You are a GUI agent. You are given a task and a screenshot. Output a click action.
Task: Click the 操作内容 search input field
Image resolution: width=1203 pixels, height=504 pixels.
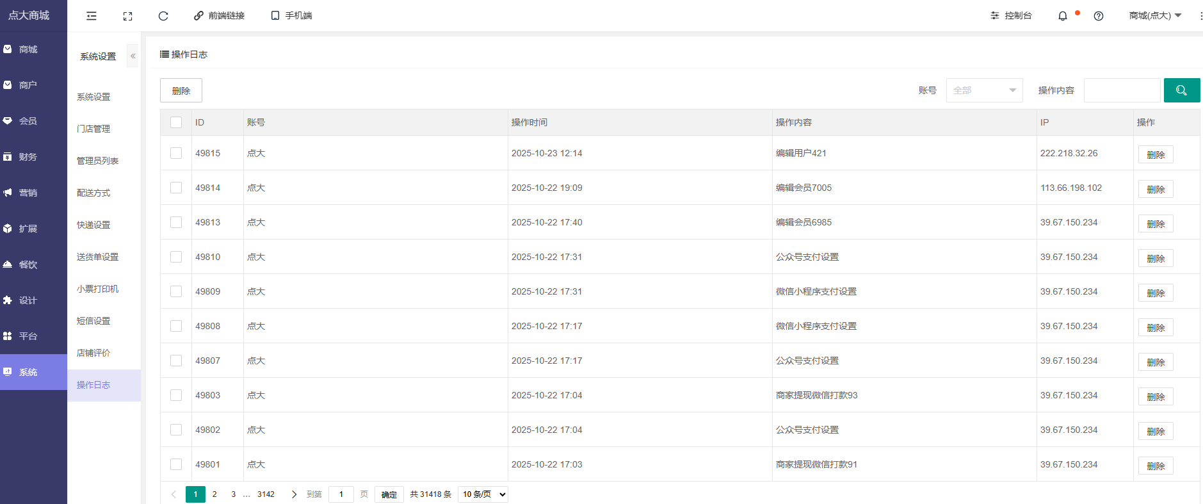tap(1122, 90)
